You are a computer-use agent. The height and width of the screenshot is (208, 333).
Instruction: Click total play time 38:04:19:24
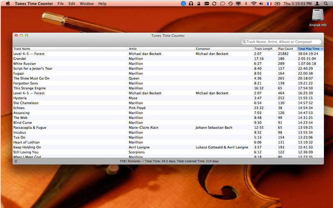308,54
